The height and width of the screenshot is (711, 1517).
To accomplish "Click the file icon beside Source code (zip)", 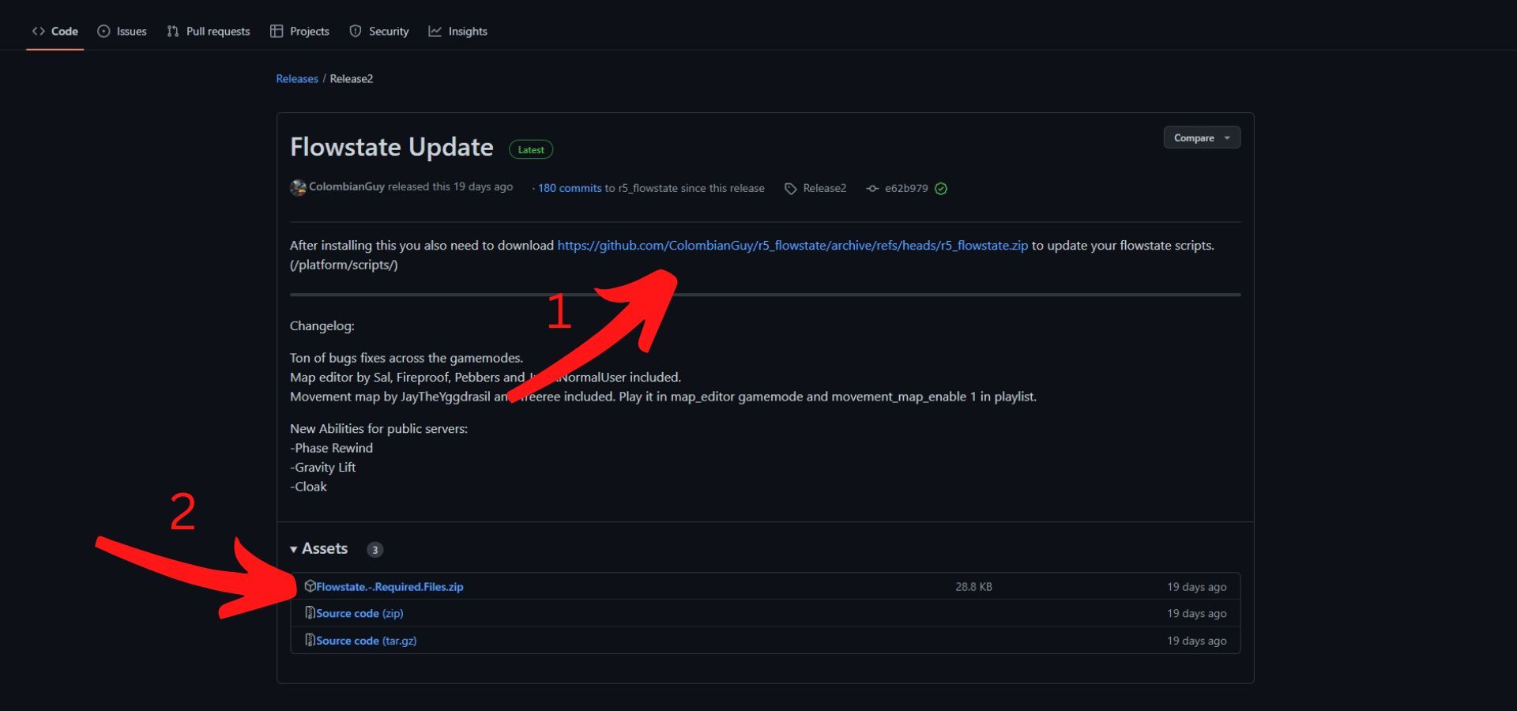I will [309, 613].
